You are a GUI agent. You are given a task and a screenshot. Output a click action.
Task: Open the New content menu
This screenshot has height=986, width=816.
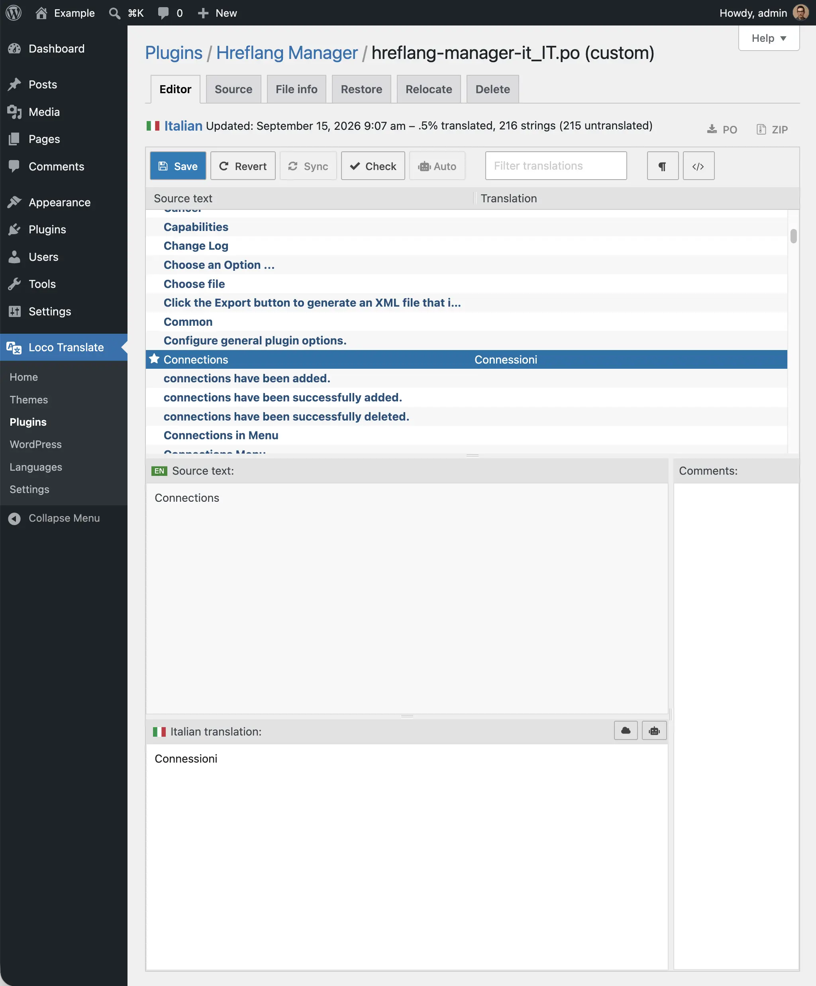(x=217, y=13)
